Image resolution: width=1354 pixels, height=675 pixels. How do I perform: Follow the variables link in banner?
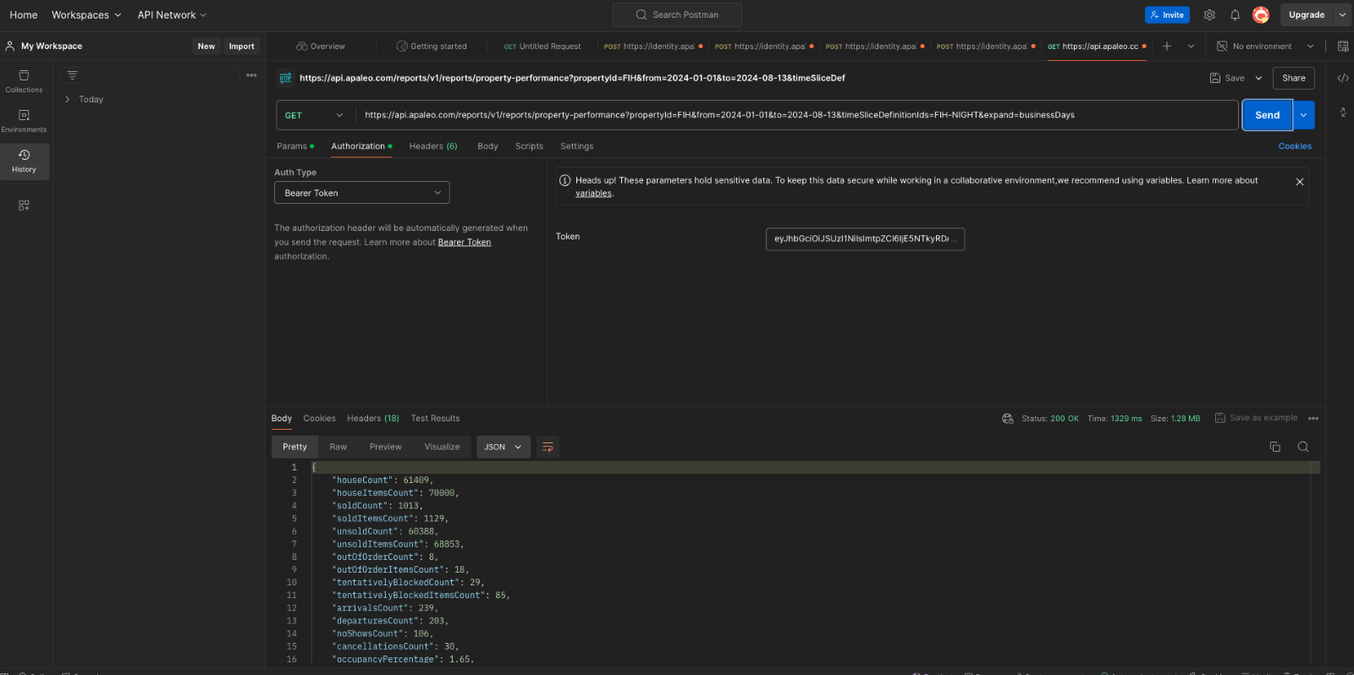pos(593,193)
